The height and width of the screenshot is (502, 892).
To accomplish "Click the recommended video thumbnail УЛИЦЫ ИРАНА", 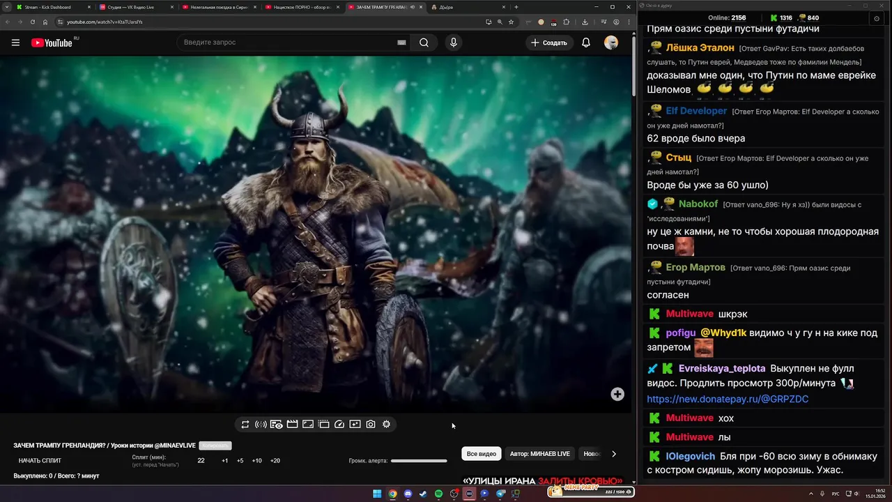I will point(543,480).
